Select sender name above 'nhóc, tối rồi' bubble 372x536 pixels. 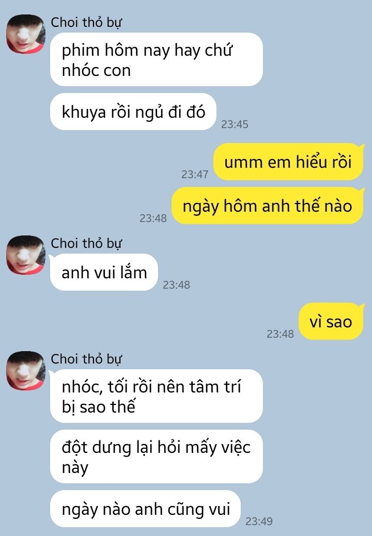[x=86, y=359]
